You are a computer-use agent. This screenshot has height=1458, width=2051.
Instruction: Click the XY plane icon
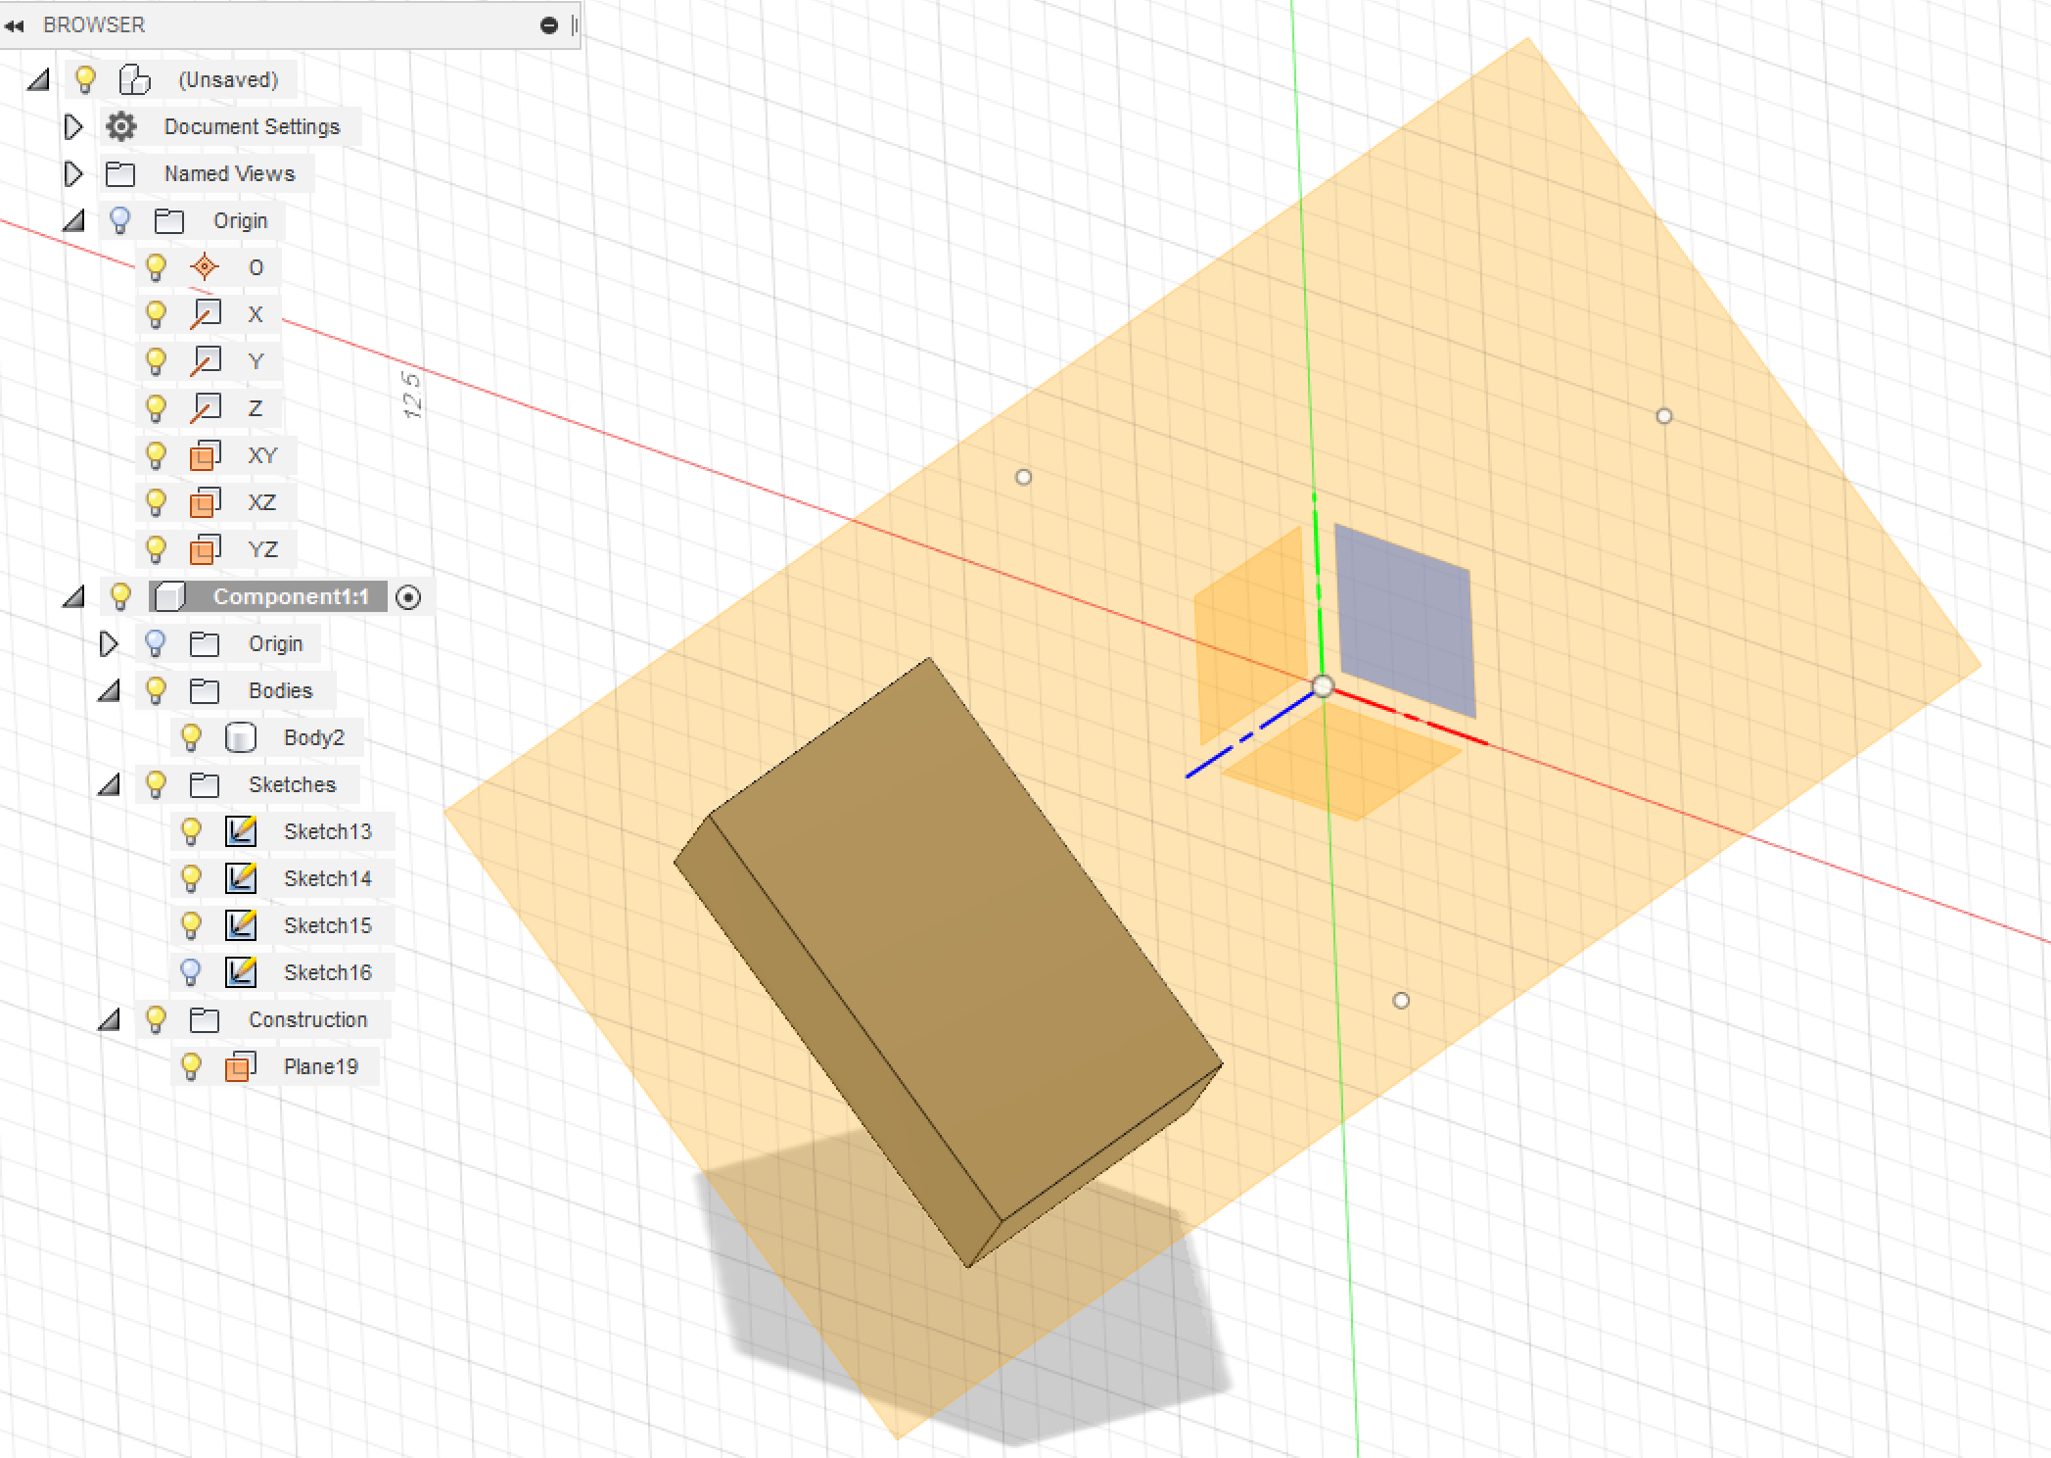[205, 455]
